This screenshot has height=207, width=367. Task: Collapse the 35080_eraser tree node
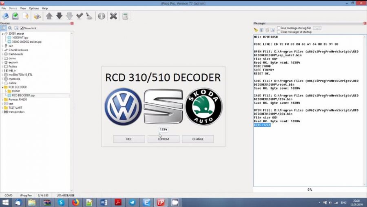pyautogui.click(x=2, y=34)
